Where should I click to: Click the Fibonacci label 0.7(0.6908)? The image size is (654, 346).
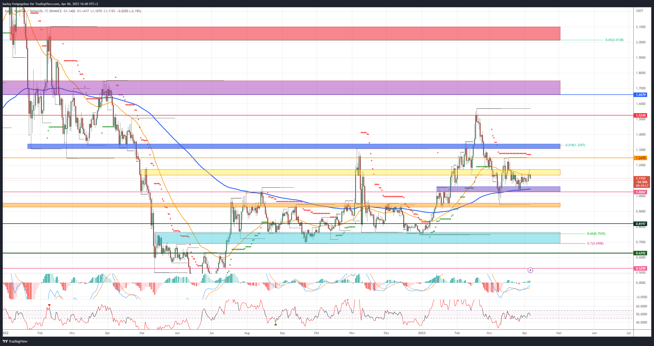coord(595,243)
